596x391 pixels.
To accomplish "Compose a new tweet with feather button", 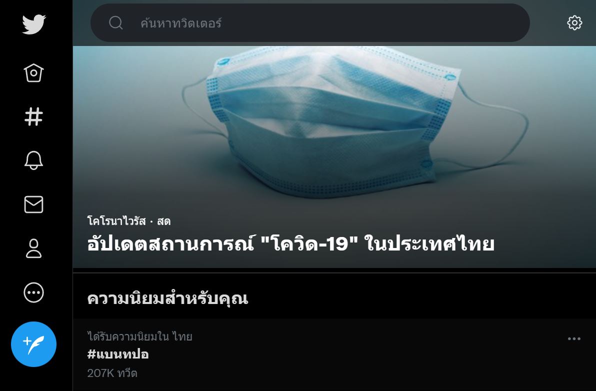I will [34, 344].
